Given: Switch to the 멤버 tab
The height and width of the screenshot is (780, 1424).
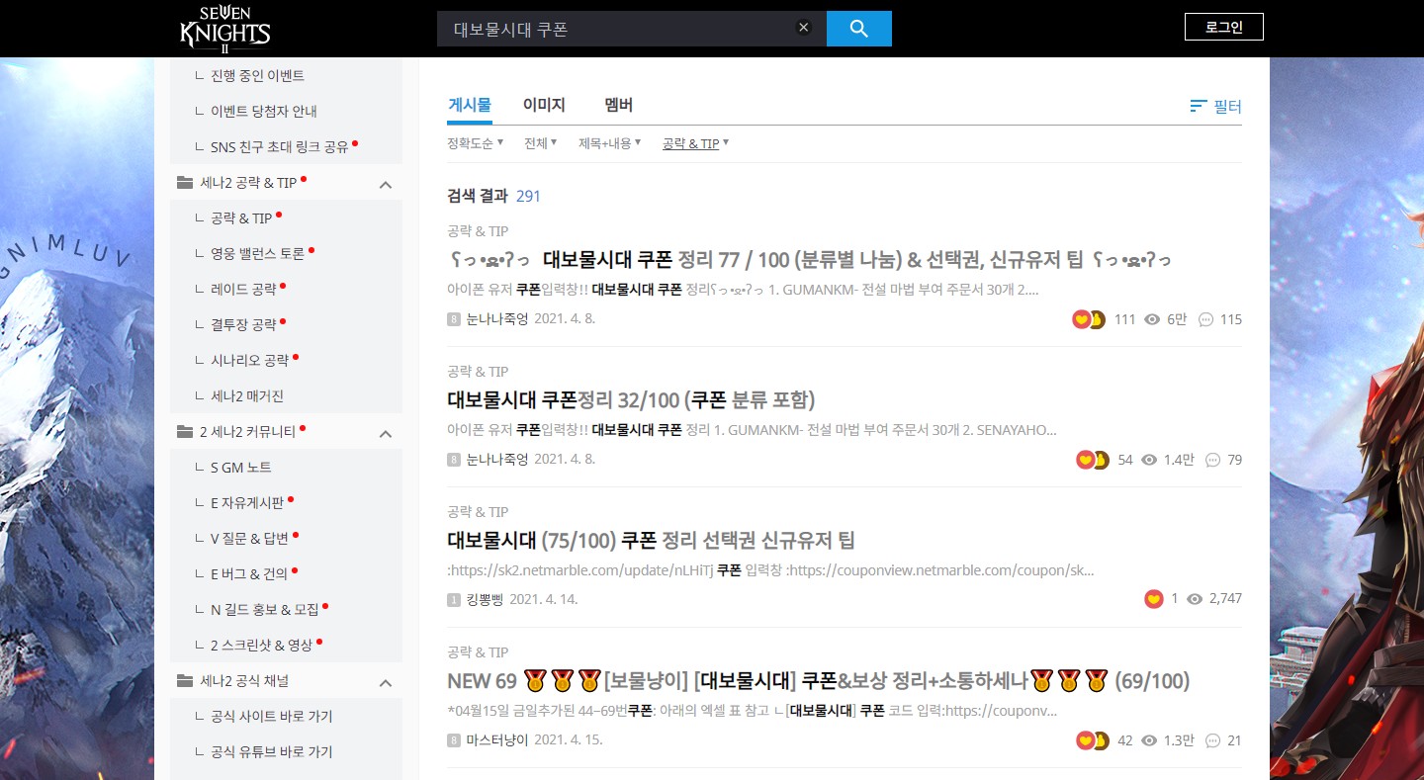Looking at the screenshot, I should 618,105.
